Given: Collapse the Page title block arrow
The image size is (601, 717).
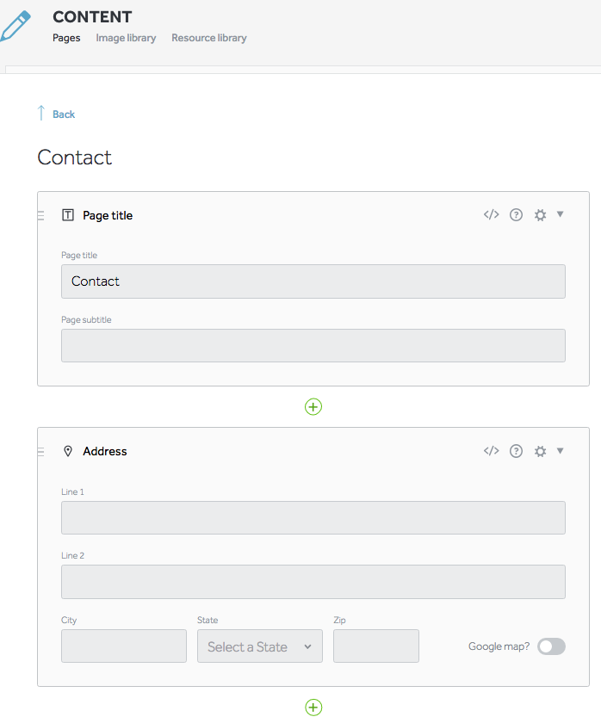Looking at the screenshot, I should coord(561,214).
